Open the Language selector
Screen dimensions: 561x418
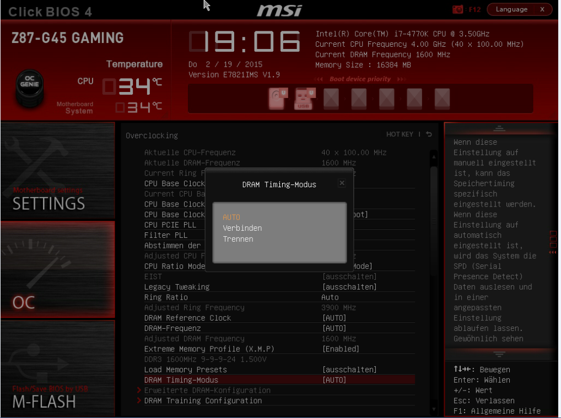coord(511,9)
